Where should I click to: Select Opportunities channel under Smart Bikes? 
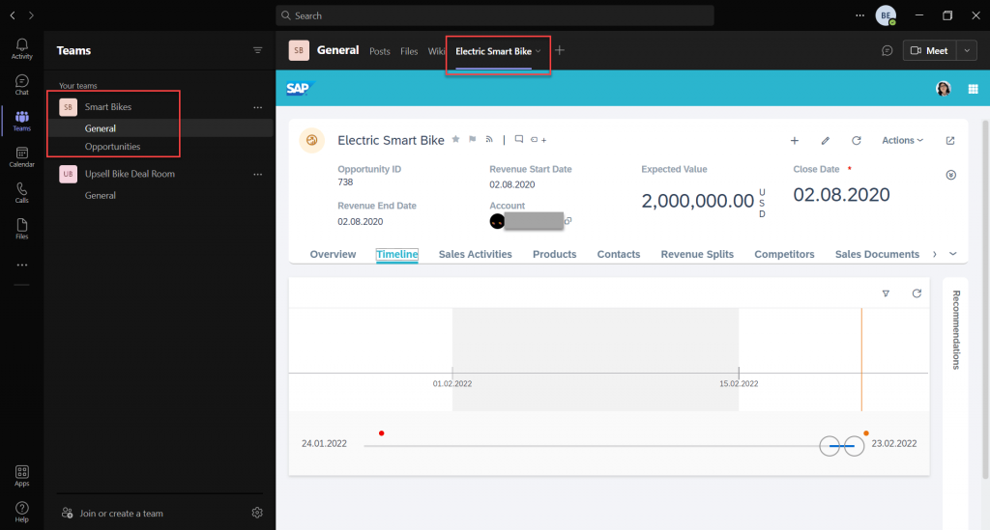point(113,146)
